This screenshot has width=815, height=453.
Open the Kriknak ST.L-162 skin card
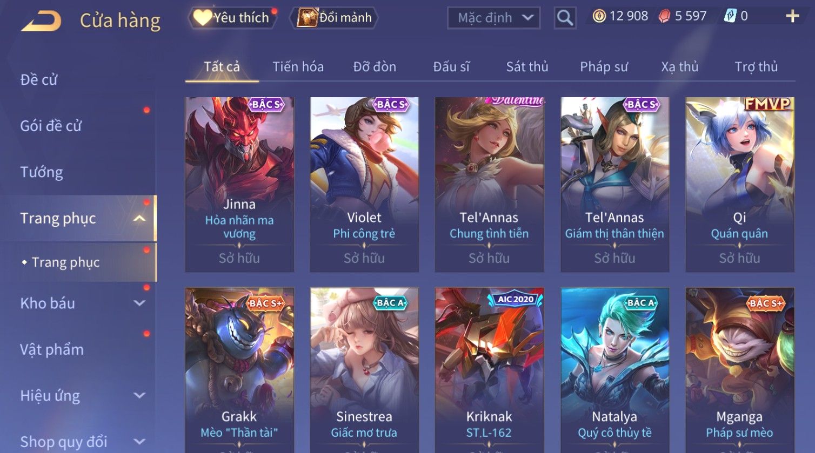[x=489, y=370]
